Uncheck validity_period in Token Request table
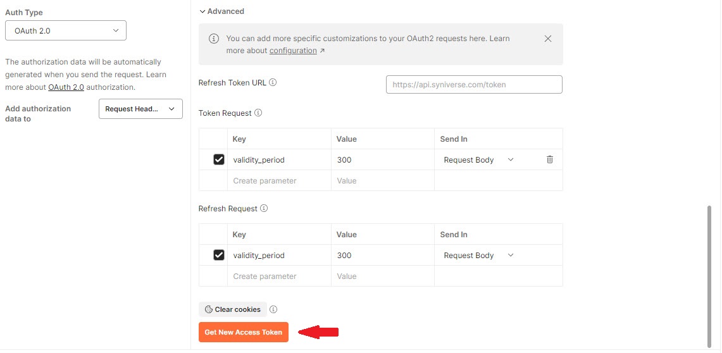This screenshot has width=722, height=353. pos(219,160)
